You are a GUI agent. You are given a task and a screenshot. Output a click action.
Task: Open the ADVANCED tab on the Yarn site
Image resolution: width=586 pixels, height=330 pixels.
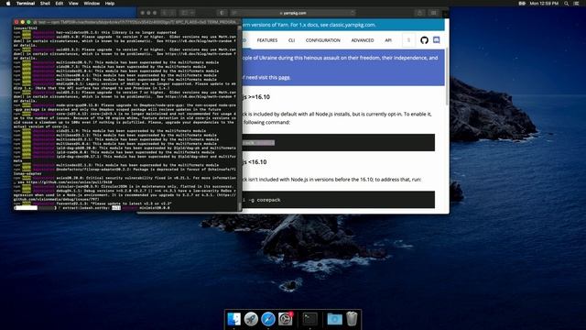point(363,40)
